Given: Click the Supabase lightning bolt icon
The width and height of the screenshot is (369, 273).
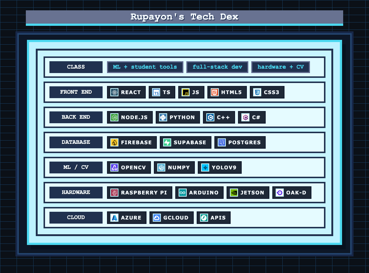Looking at the screenshot, I should point(167,142).
